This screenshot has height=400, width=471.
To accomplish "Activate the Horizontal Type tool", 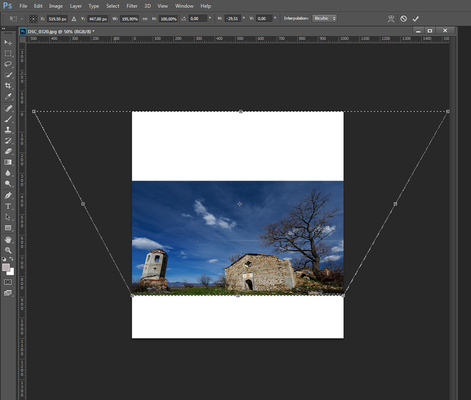I will 8,206.
